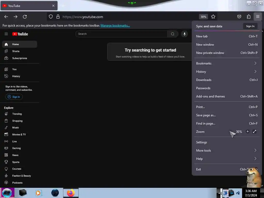Image resolution: width=264 pixels, height=198 pixels.
Task: Choose Save page as...
Action: 227,115
